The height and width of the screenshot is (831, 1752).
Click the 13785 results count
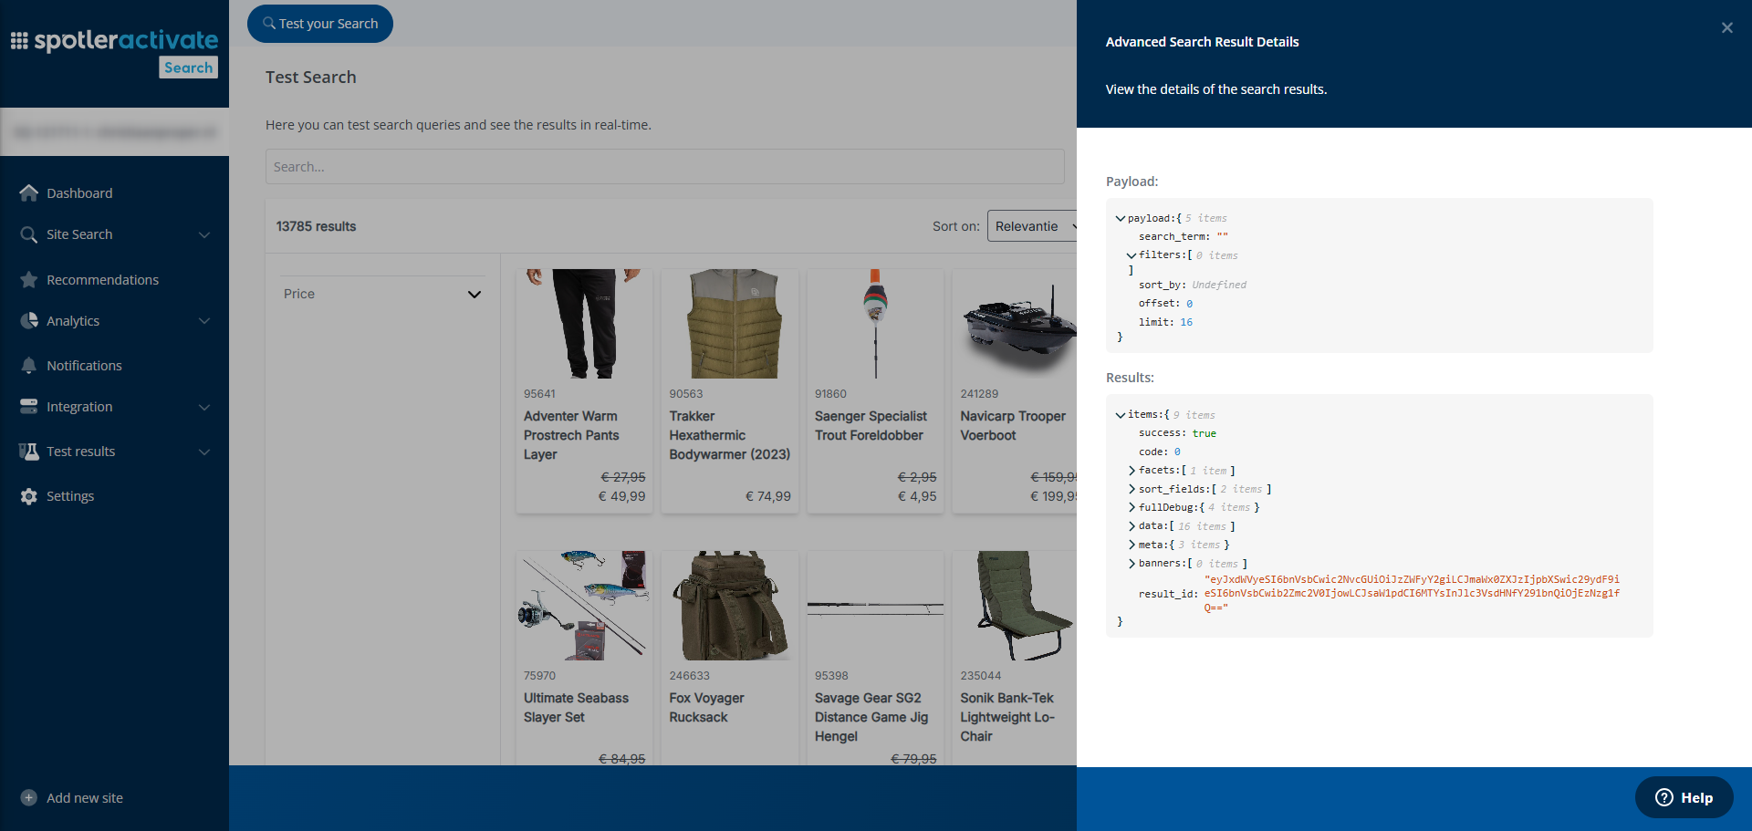pyautogui.click(x=316, y=226)
